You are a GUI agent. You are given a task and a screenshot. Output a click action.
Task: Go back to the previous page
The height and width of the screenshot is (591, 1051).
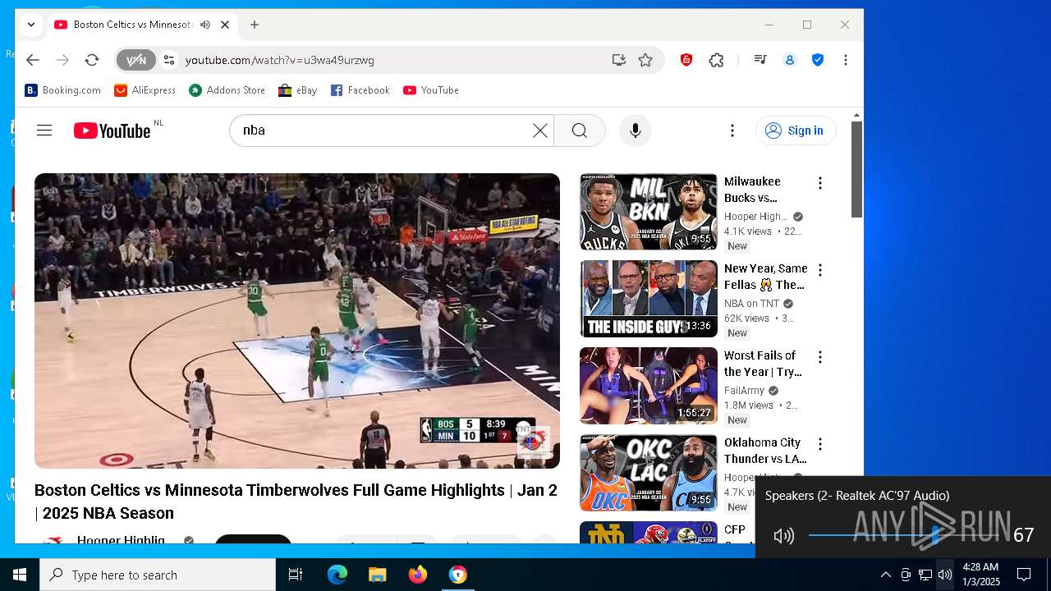[x=33, y=60]
